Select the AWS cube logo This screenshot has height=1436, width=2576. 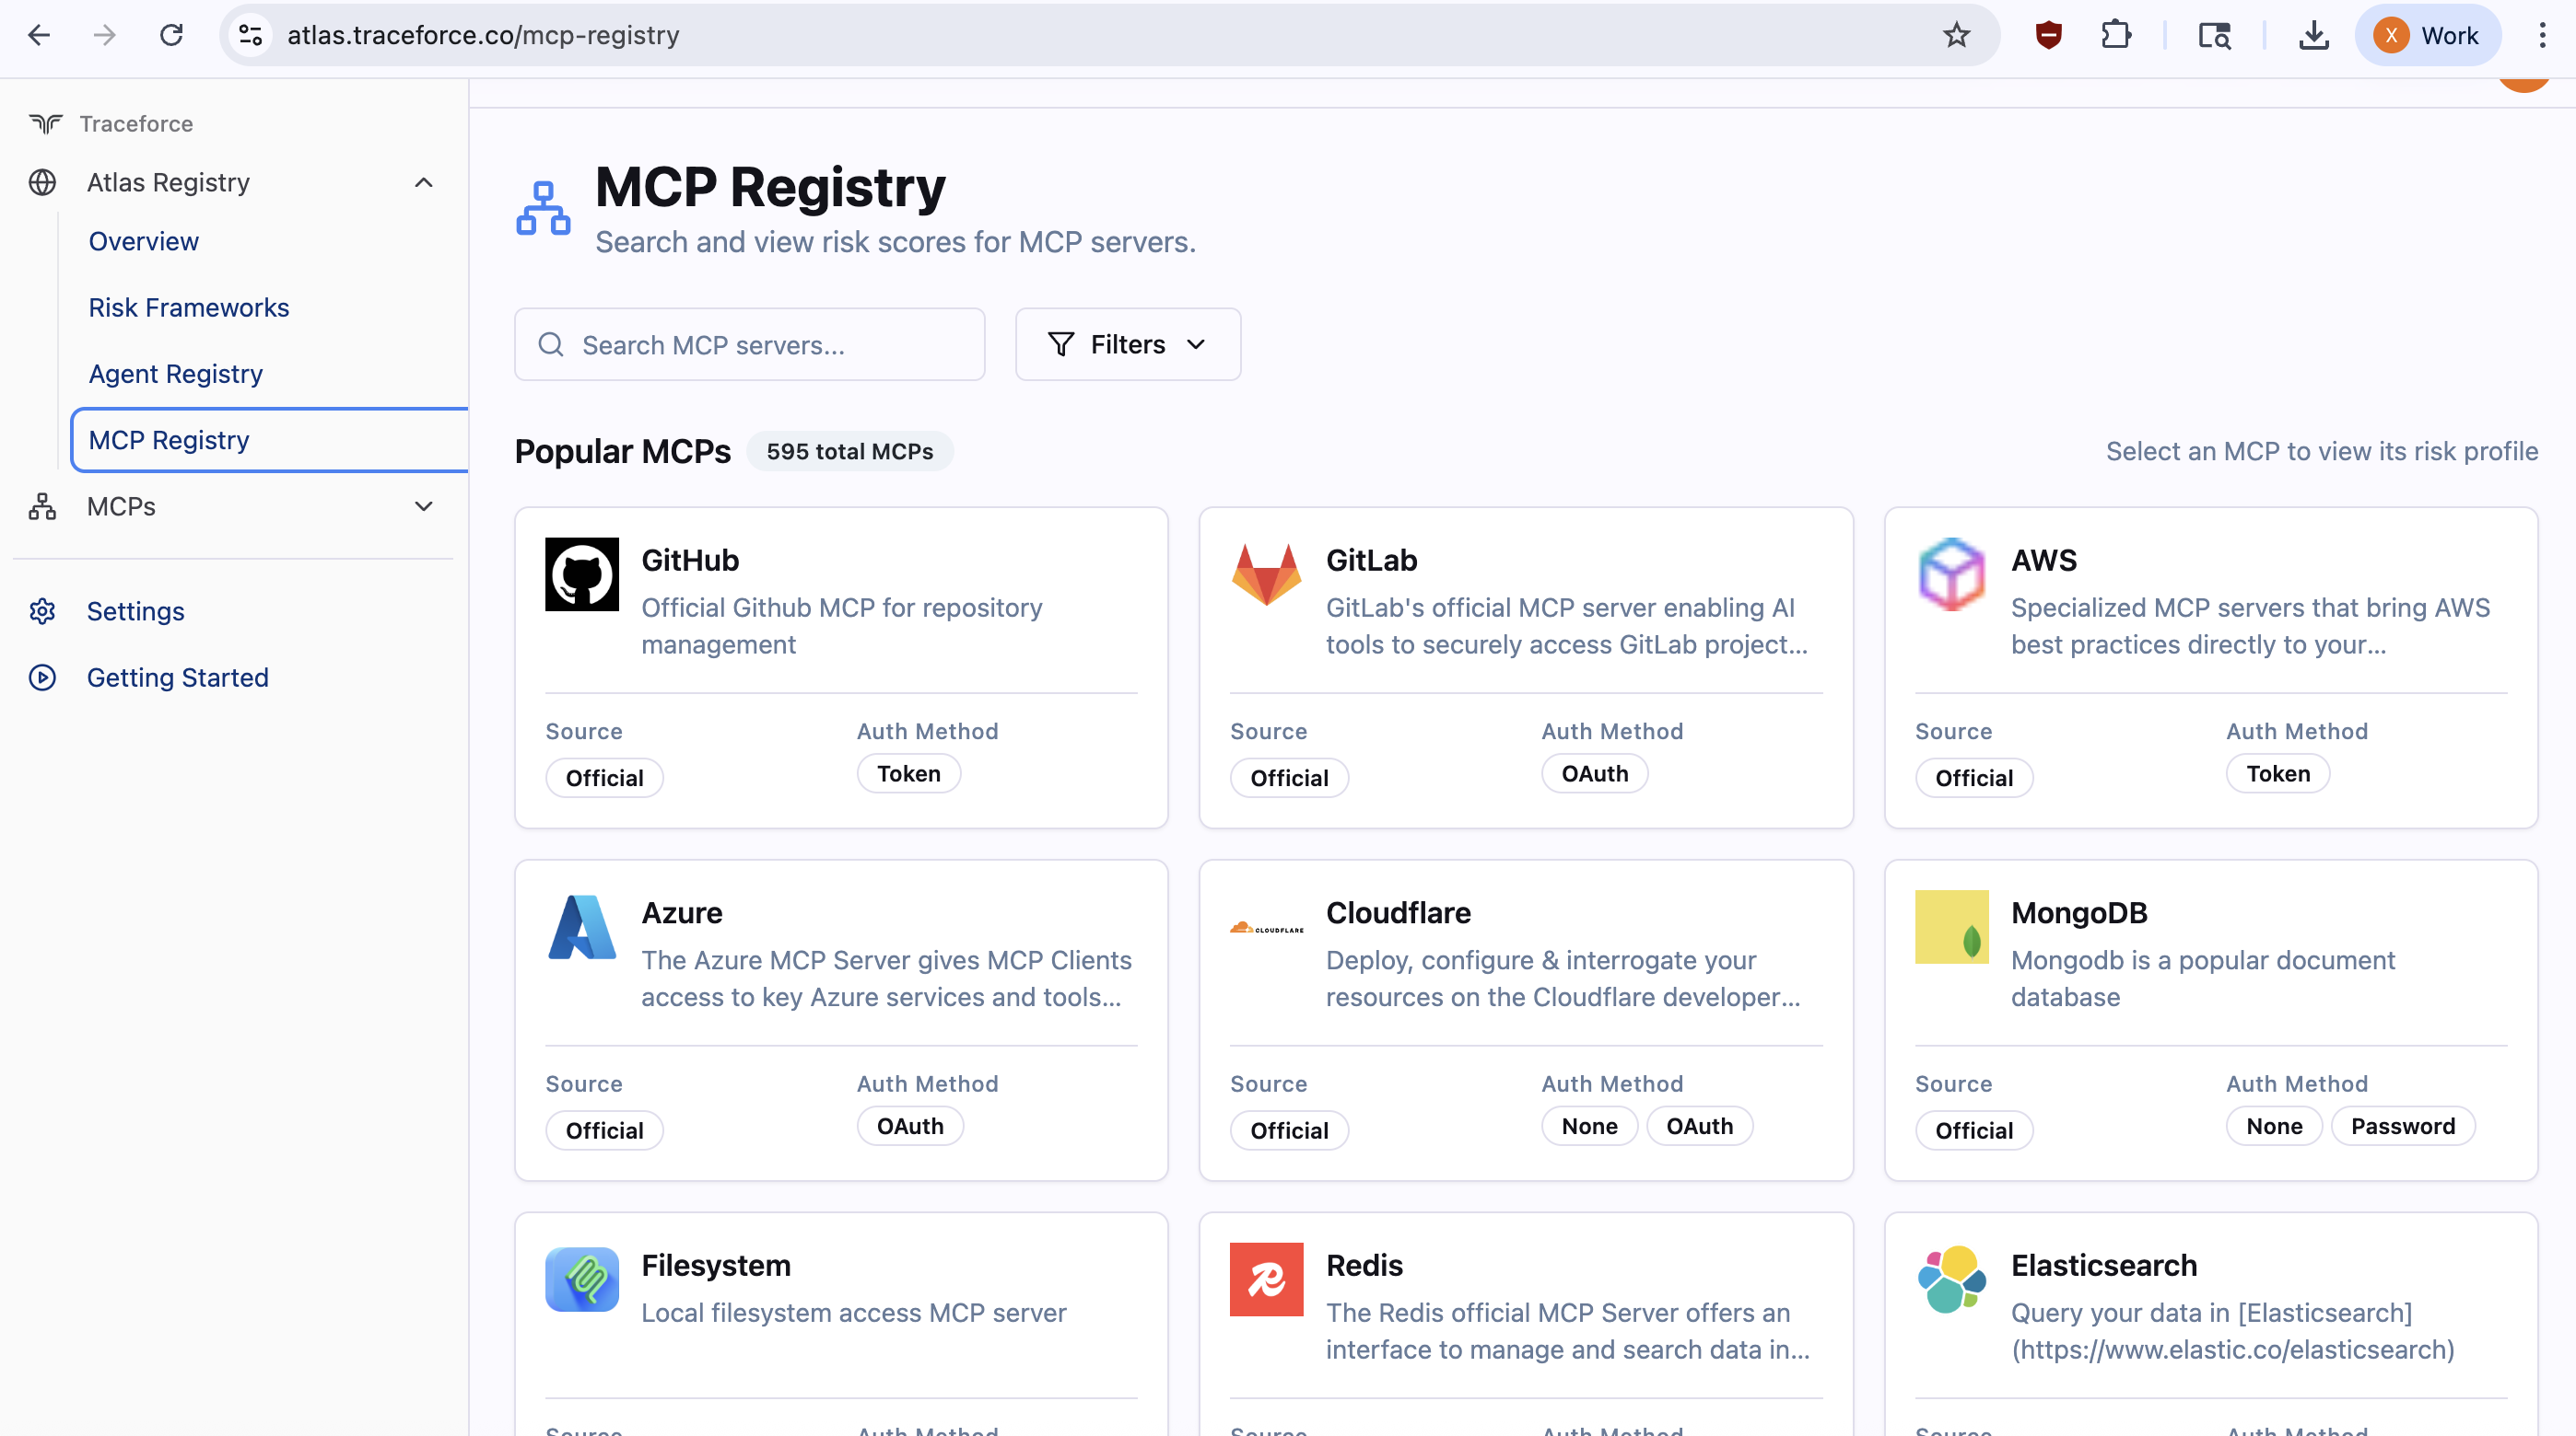point(1951,573)
